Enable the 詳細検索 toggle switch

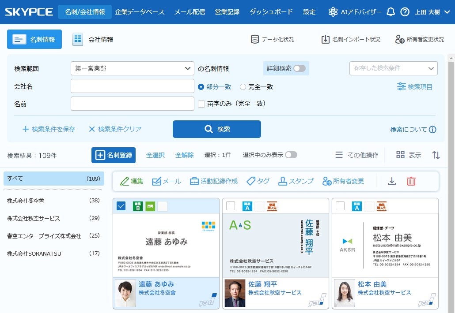pyautogui.click(x=300, y=68)
